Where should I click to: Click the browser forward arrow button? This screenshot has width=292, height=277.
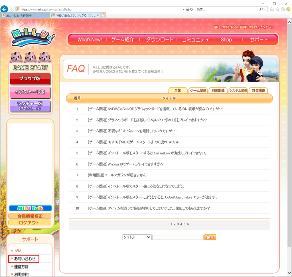click(x=11, y=9)
